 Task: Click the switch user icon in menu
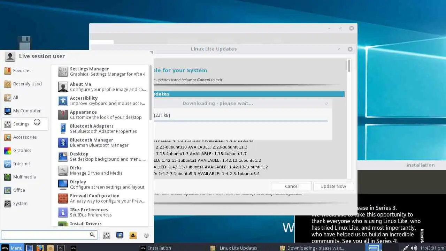pos(133,235)
